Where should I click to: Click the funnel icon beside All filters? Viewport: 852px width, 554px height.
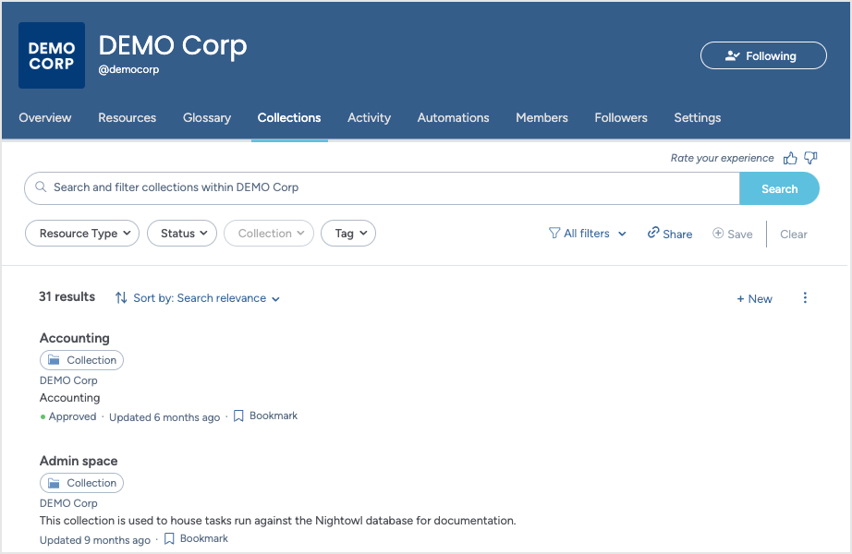(554, 233)
